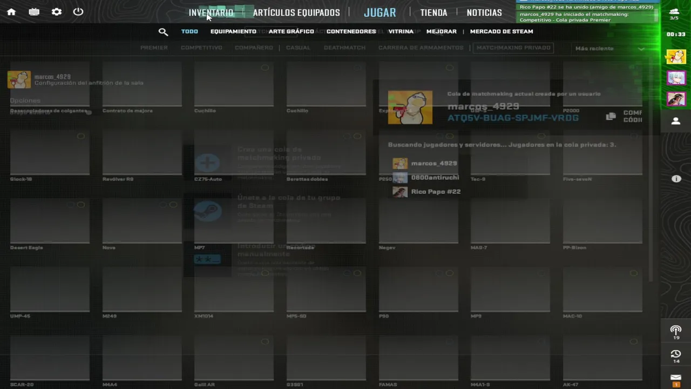Click the info icon in right sidebar
Viewport: 691px width, 389px height.
point(676,179)
